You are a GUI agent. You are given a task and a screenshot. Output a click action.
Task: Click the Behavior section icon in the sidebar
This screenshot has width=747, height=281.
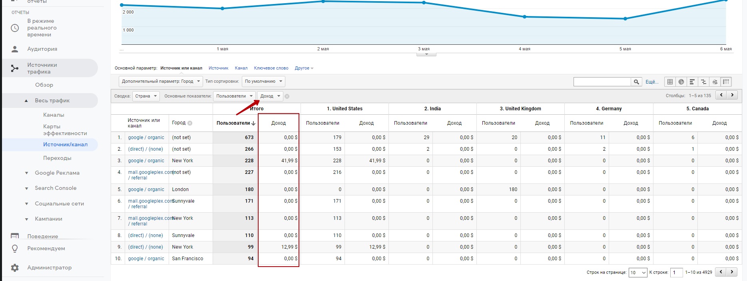click(15, 236)
